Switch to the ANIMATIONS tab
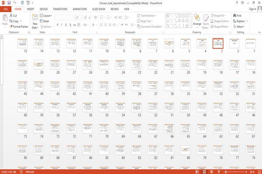Image resolution: width=262 pixels, height=174 pixels. point(80,9)
